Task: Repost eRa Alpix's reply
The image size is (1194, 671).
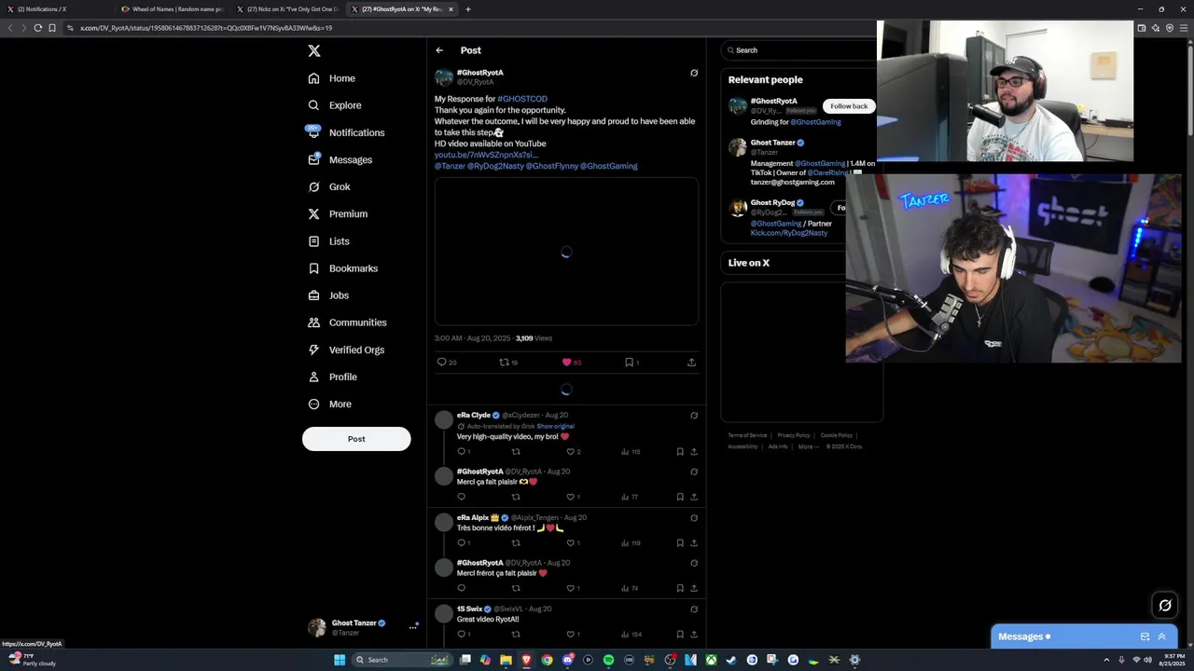Action: click(x=515, y=542)
